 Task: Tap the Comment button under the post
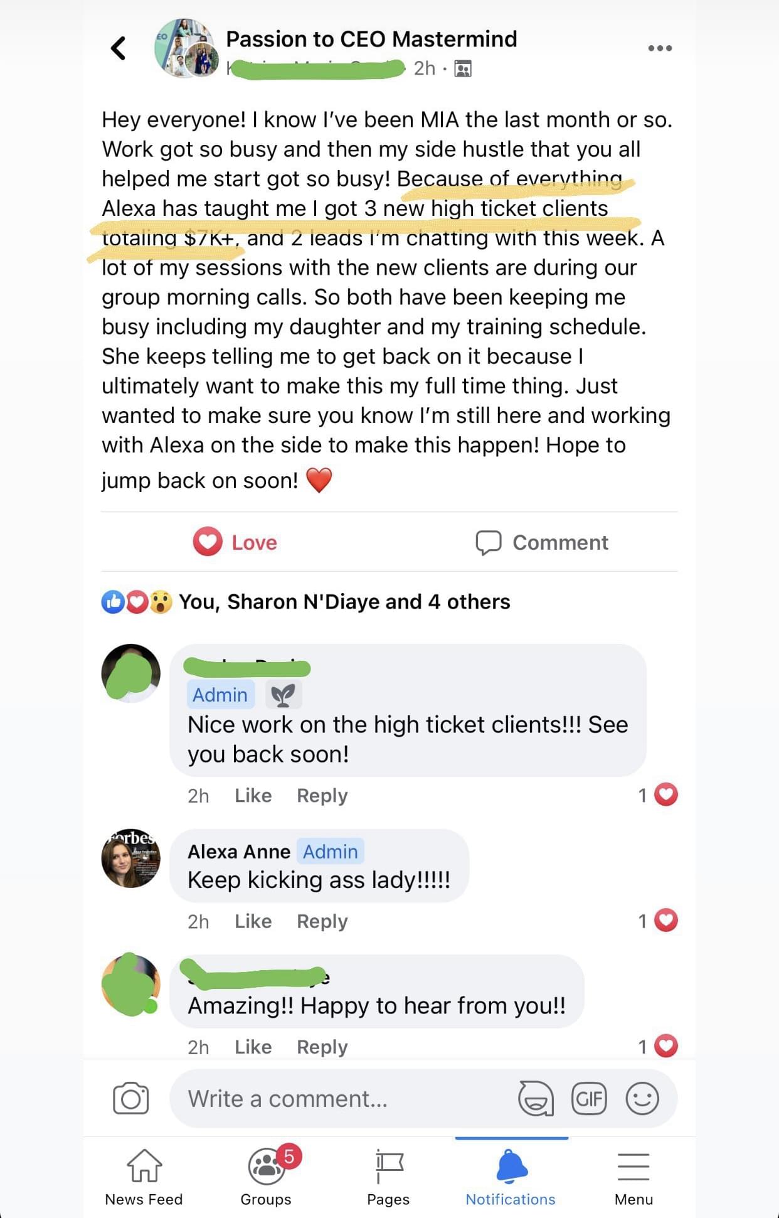(542, 542)
